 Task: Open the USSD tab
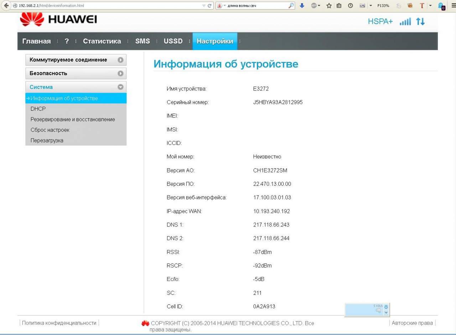coord(173,41)
